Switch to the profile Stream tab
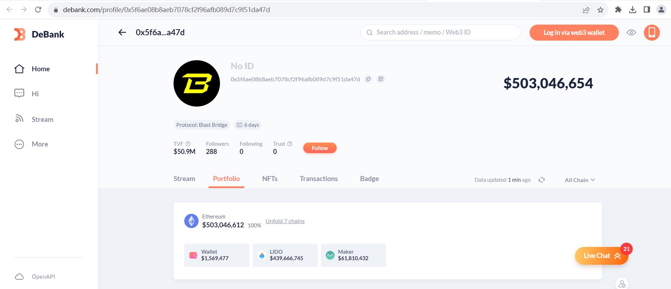 pos(184,179)
